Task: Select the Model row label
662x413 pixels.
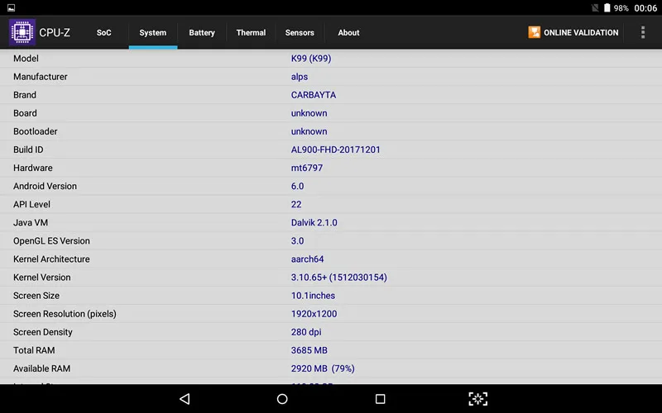Action: (26, 59)
